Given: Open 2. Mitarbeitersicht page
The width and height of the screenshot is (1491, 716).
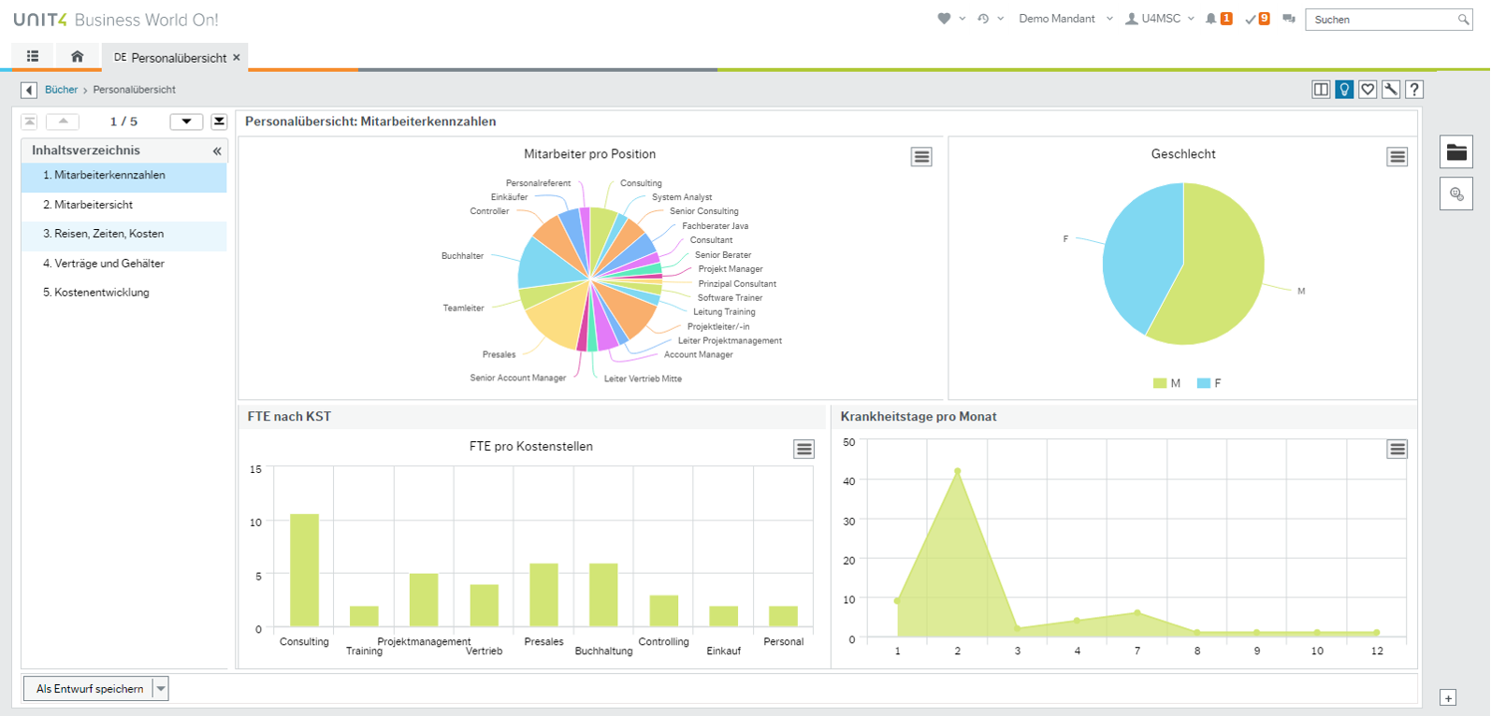Looking at the screenshot, I should pos(124,205).
